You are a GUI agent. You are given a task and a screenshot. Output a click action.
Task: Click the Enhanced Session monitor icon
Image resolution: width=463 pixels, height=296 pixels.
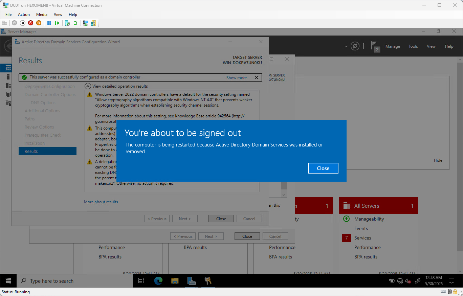(86, 23)
